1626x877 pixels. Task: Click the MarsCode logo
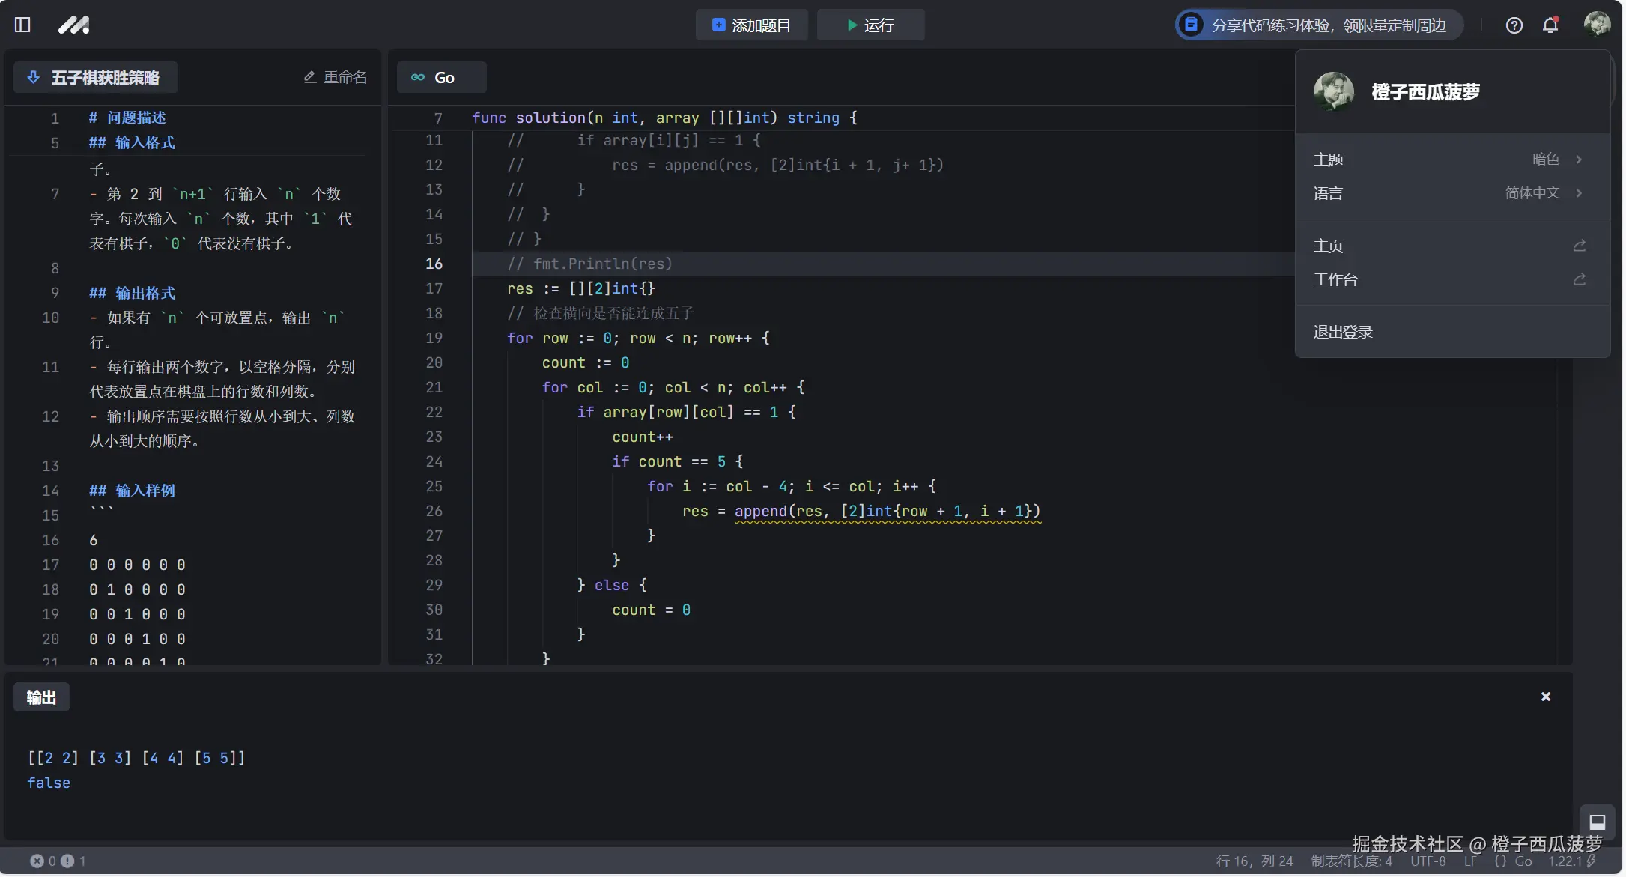pos(73,25)
